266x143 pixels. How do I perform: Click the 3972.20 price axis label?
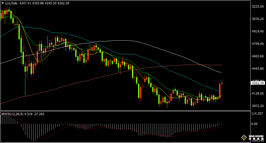258,106
